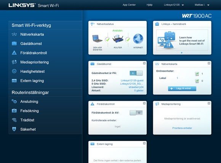
Task: Click the Gäståtkomst sidebar icon
Action: [14, 44]
